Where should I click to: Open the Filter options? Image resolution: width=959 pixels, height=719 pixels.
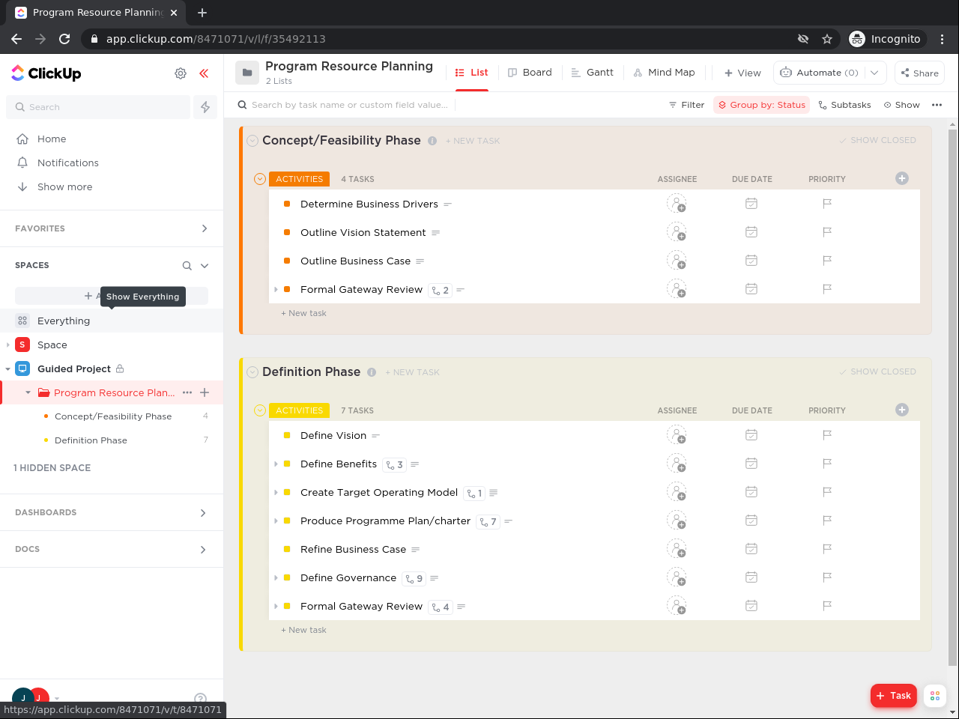point(686,105)
